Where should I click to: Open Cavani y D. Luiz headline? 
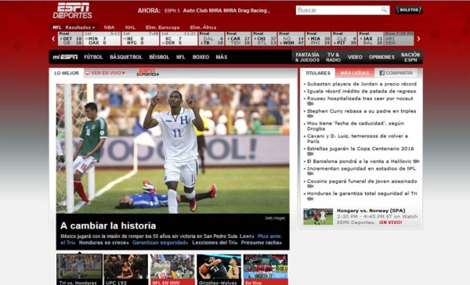tap(357, 139)
